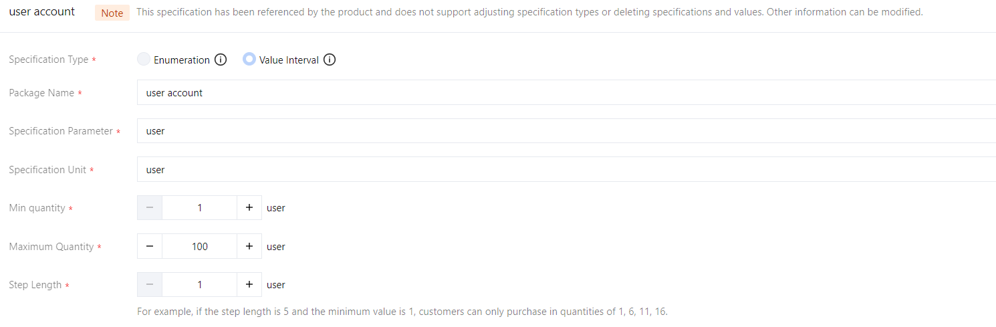Click the step length example hint text

point(402,312)
